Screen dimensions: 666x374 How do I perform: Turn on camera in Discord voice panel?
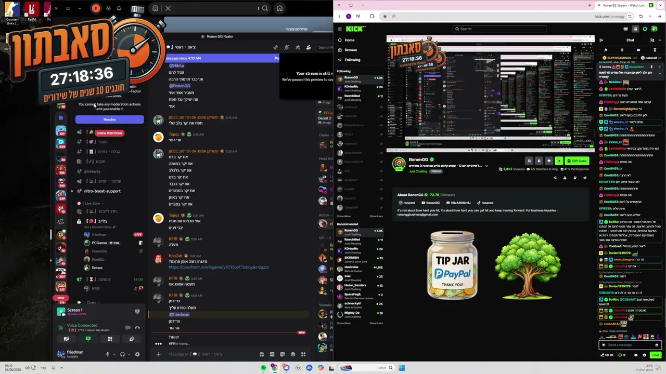point(66,339)
